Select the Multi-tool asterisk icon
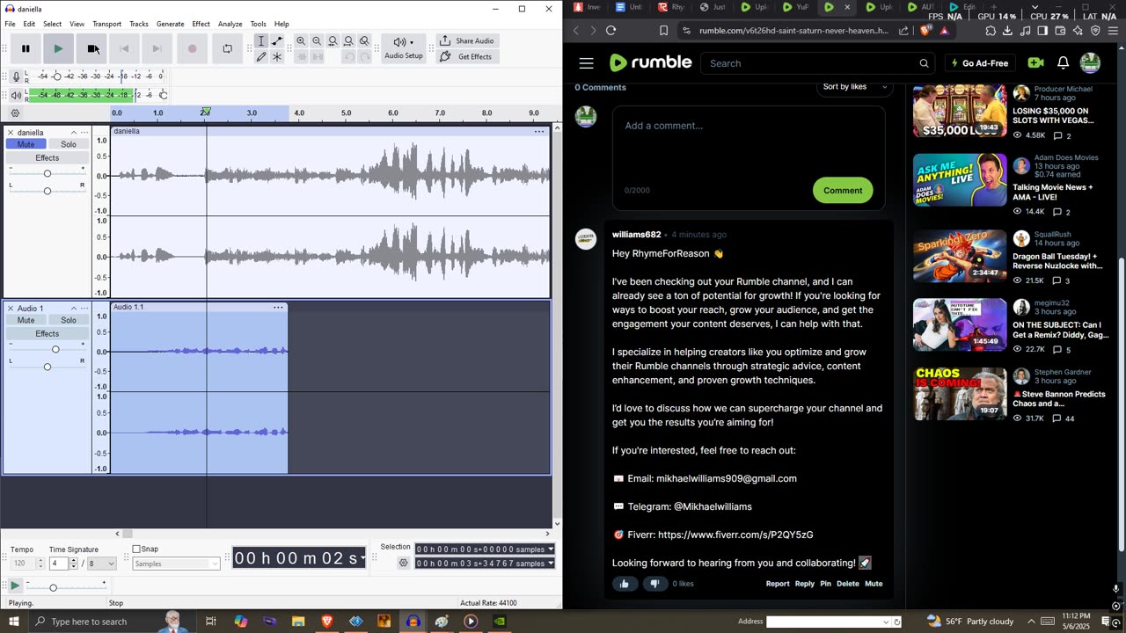1126x633 pixels. point(277,57)
